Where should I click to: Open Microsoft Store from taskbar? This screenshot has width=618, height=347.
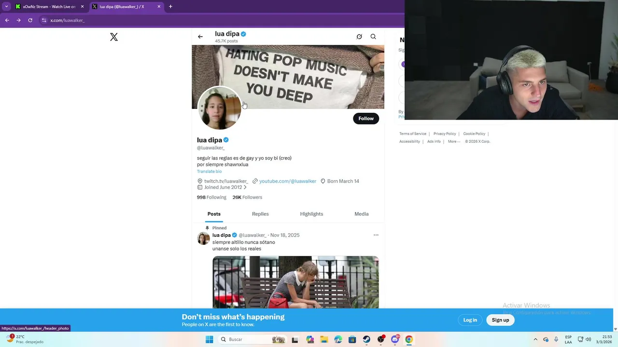click(x=352, y=339)
